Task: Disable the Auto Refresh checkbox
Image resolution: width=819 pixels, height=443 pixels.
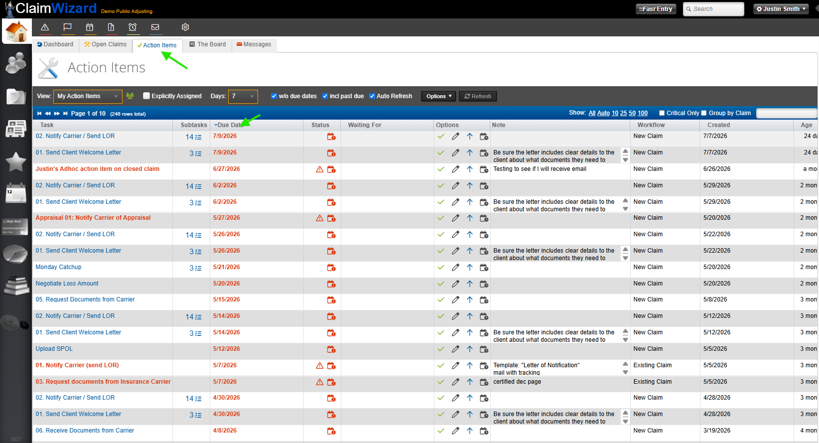Action: coord(372,96)
